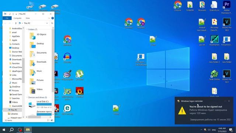Open the Folder04 archive on the desktop
236x133 pixels.
(x=190, y=6)
